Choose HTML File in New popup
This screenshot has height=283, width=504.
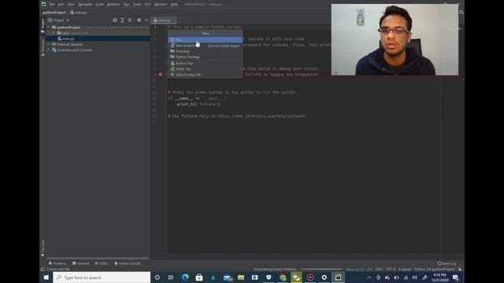pos(205,69)
